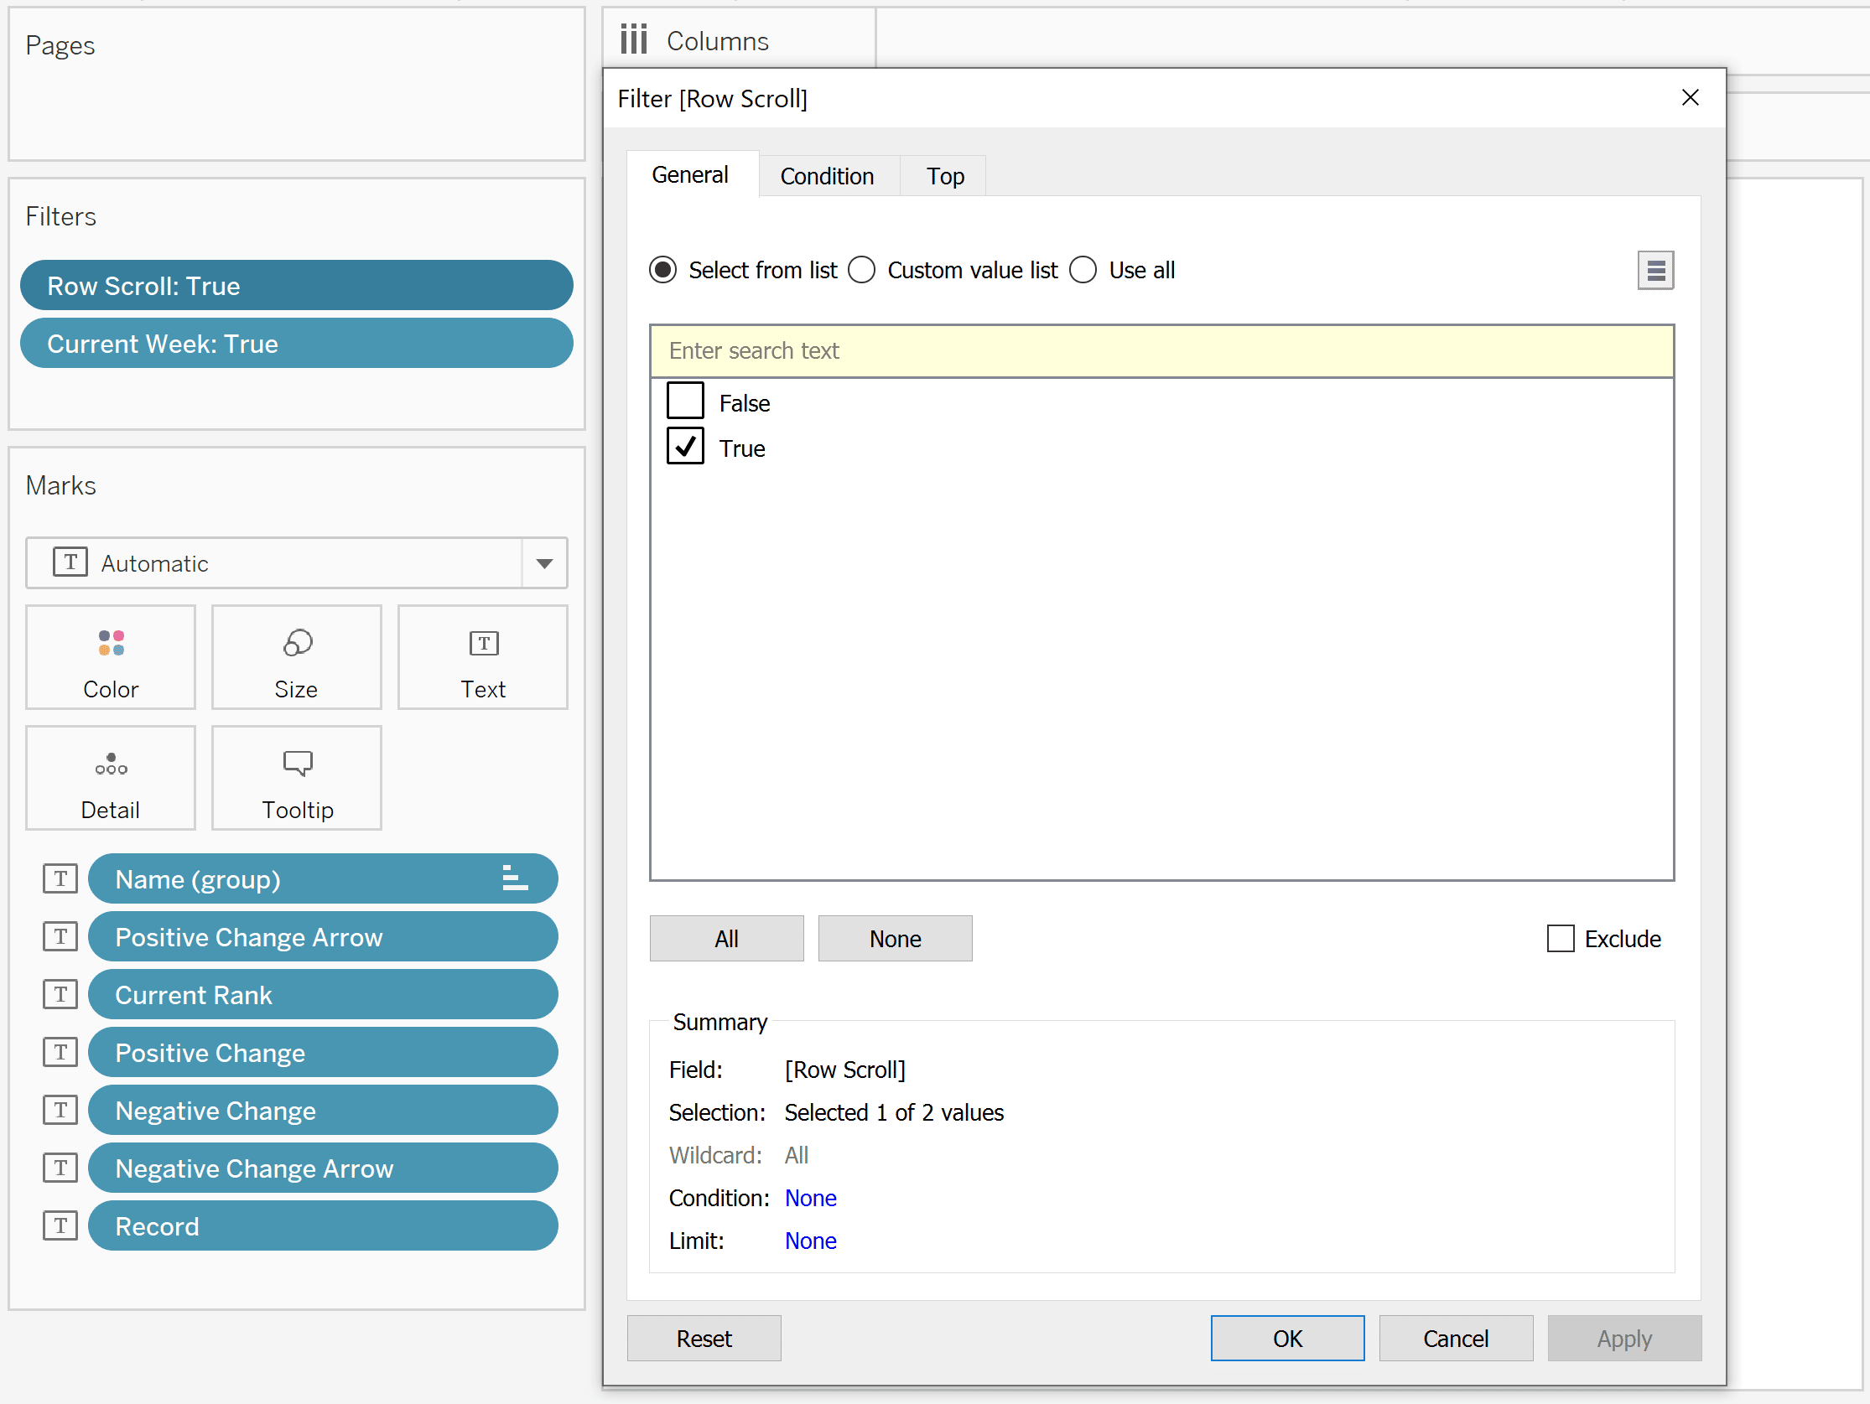1870x1404 pixels.
Task: Close the Filter [Row Scroll] dialog
Action: coord(1690,98)
